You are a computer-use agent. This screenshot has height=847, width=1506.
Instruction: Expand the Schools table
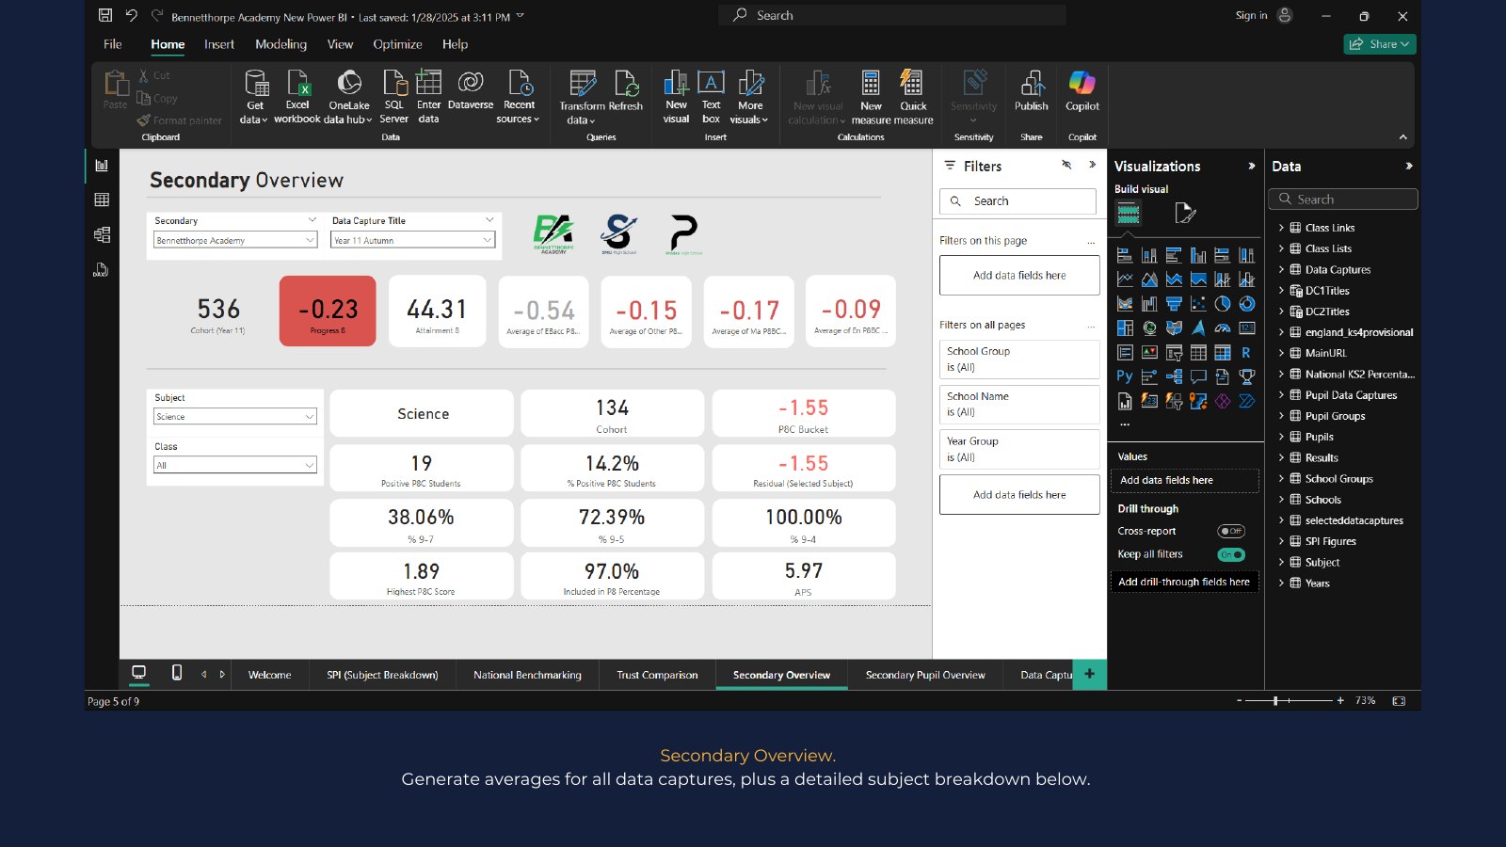1281,500
